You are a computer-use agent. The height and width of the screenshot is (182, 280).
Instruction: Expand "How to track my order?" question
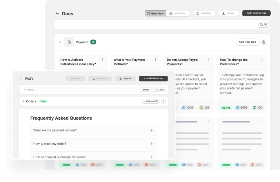pyautogui.click(x=151, y=144)
